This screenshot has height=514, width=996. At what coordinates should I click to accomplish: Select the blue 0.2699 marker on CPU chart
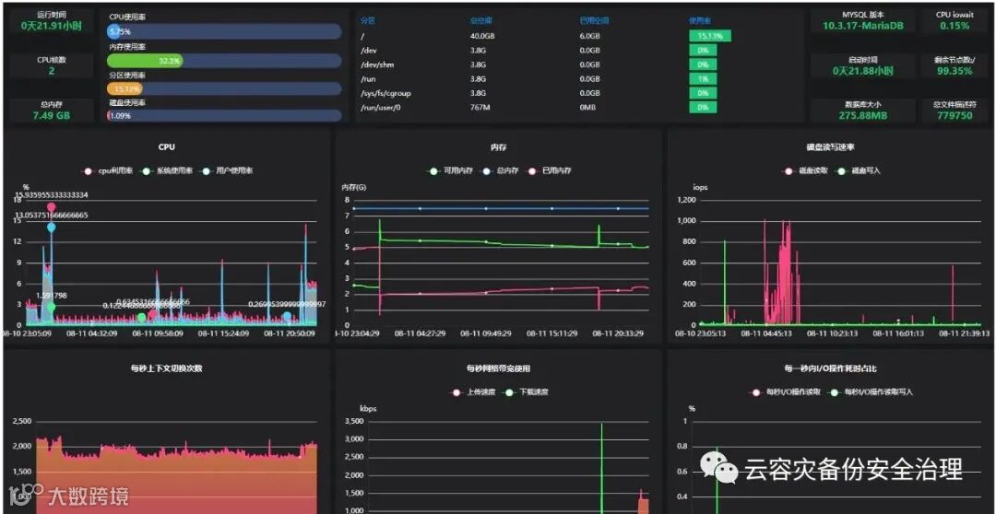coord(287,316)
